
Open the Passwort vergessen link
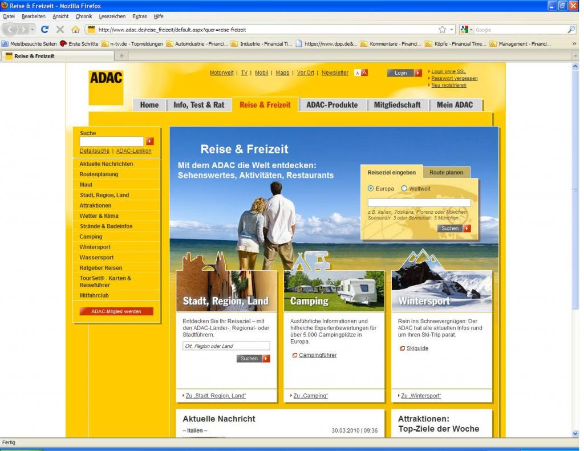point(455,78)
